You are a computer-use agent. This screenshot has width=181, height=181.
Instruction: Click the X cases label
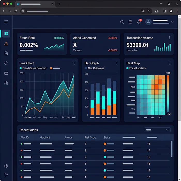coord(77,50)
